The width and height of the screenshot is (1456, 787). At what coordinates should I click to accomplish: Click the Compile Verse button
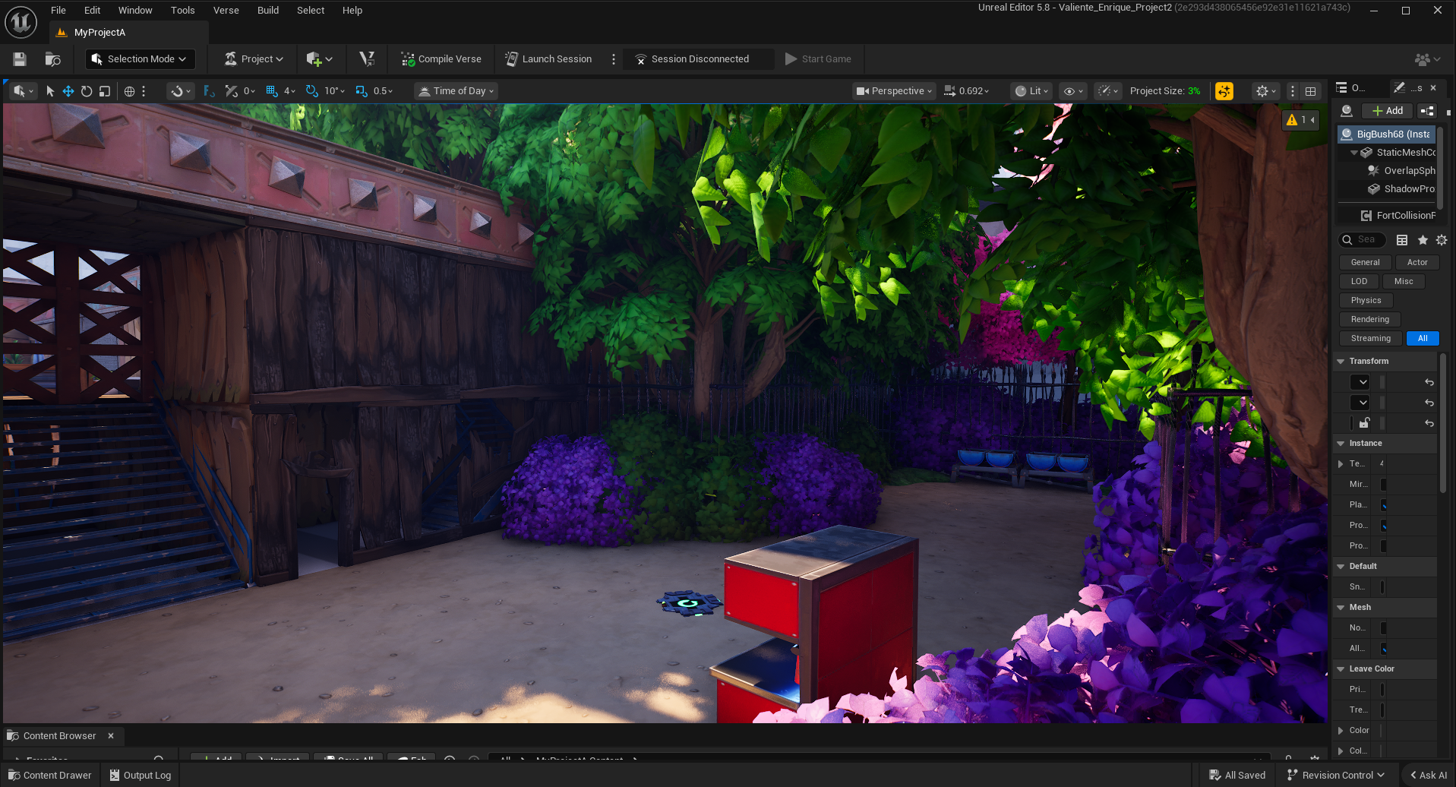[x=441, y=59]
